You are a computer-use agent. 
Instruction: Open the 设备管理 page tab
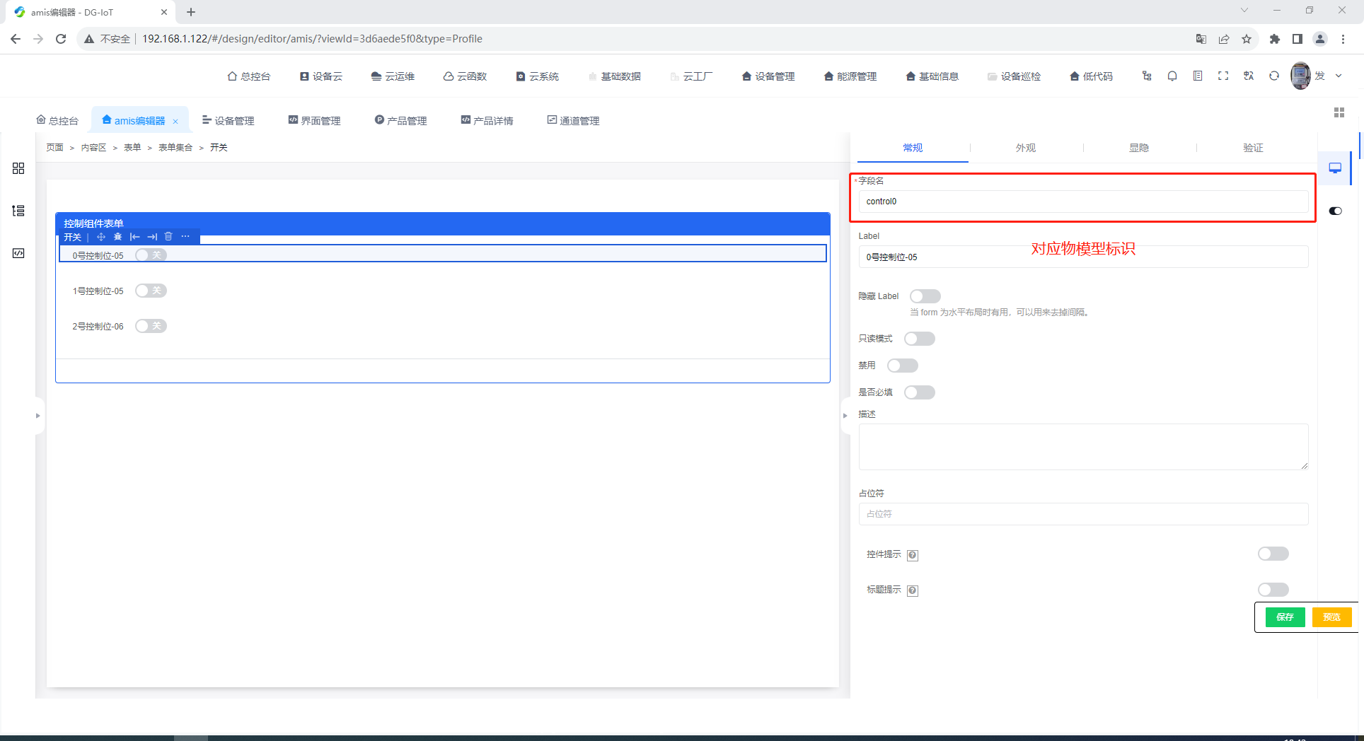[x=228, y=121]
